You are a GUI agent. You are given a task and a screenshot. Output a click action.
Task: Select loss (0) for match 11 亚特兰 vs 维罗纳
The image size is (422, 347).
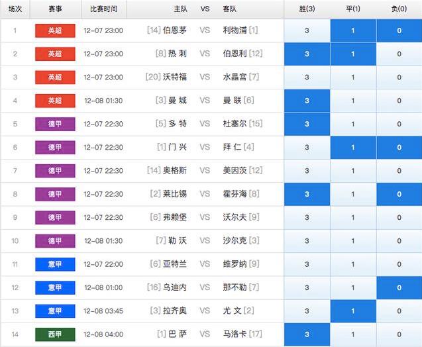[x=399, y=264]
